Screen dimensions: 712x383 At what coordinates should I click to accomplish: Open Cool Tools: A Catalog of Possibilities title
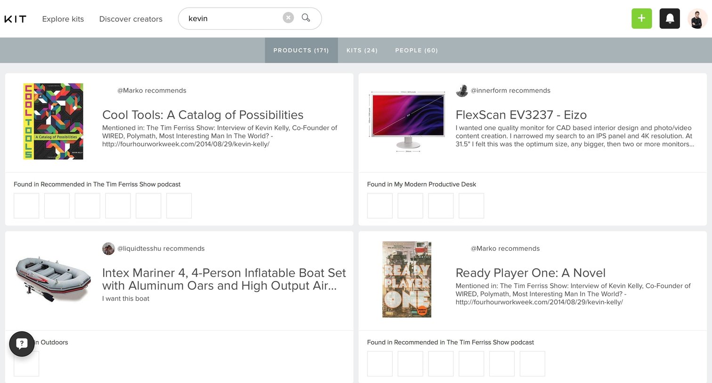click(x=203, y=115)
